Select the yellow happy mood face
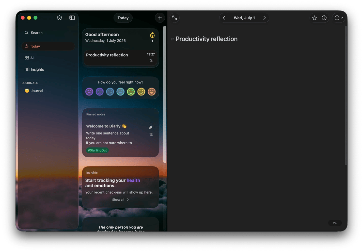 pos(141,92)
